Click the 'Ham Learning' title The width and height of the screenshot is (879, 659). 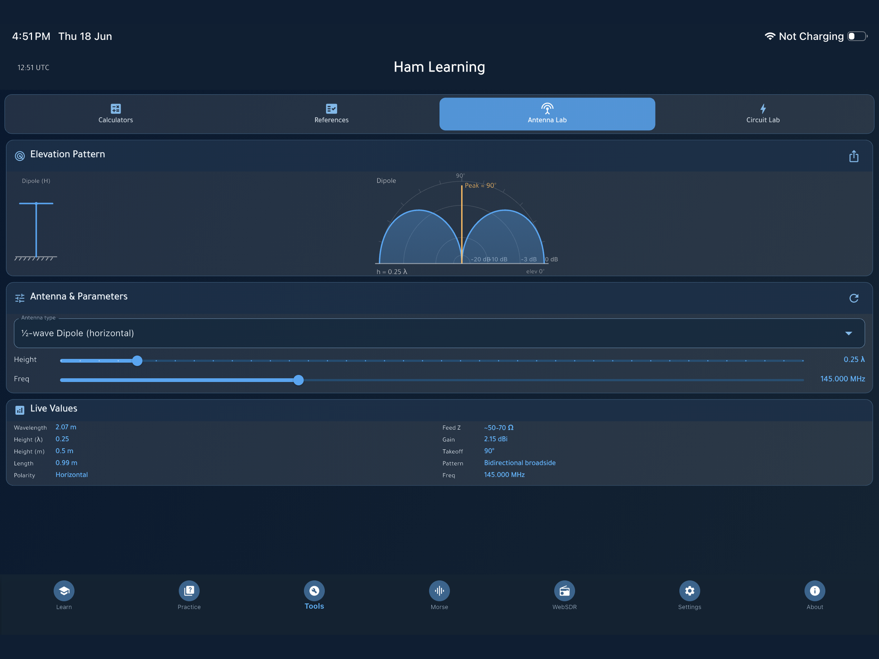[x=439, y=67]
